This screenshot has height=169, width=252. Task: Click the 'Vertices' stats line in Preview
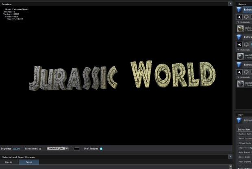(11, 14)
